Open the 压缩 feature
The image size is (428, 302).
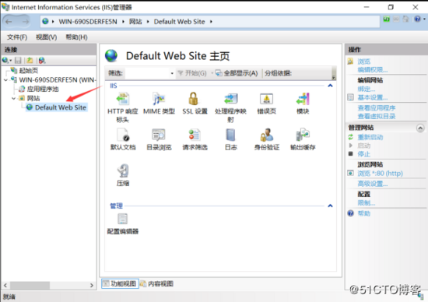coord(122,175)
